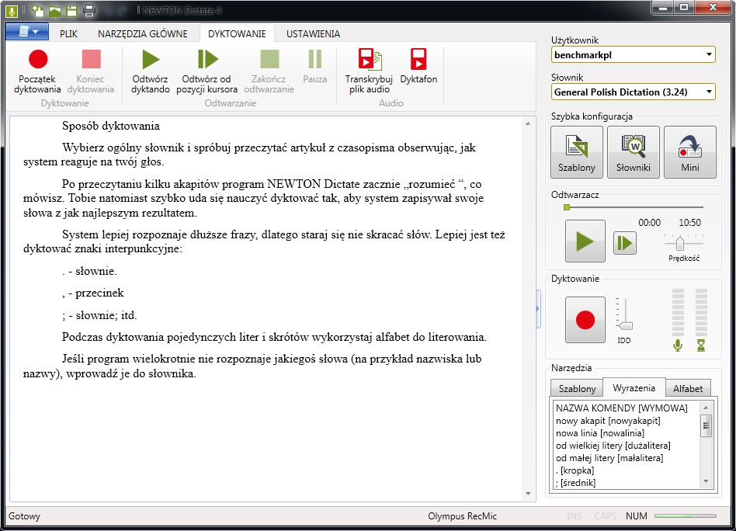Click up arrow of commands list scrollbar
This screenshot has height=531, width=736.
(x=706, y=408)
